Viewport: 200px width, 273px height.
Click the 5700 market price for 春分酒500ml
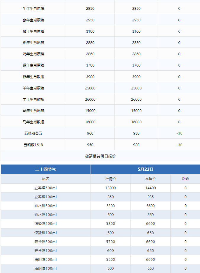pos(110,242)
